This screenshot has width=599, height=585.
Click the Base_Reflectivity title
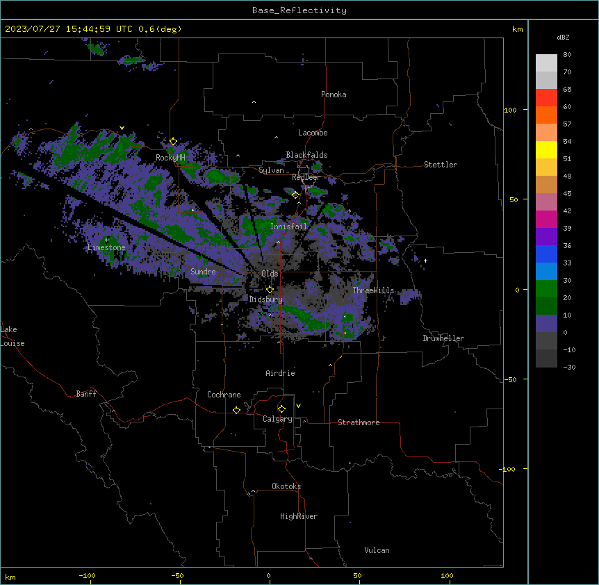tap(299, 10)
